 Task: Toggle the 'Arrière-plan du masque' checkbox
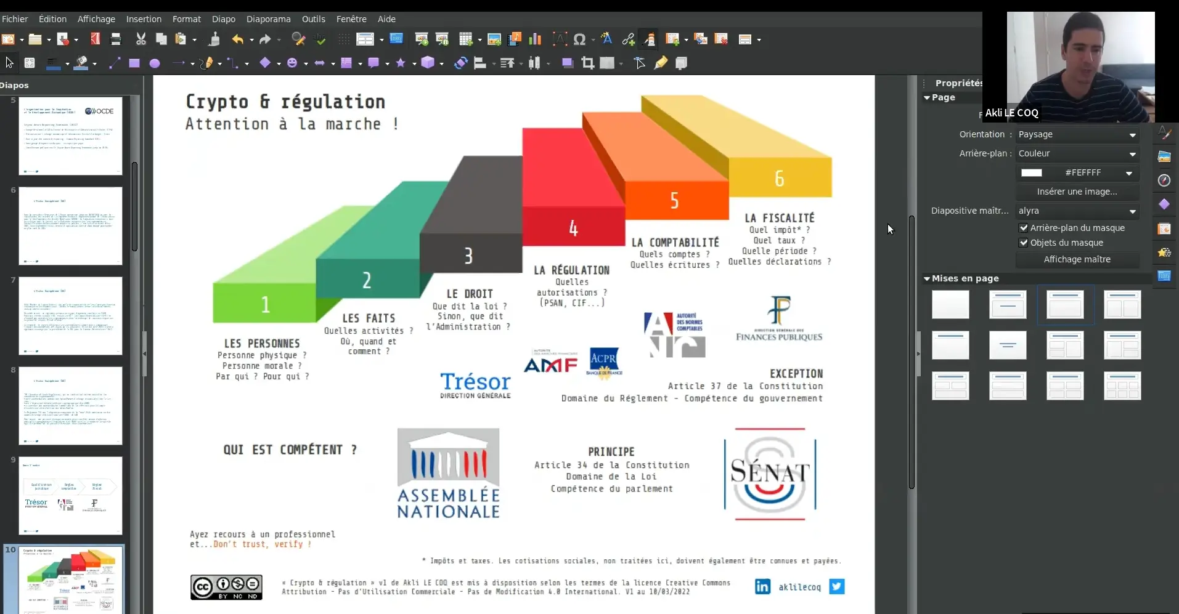pos(1024,228)
